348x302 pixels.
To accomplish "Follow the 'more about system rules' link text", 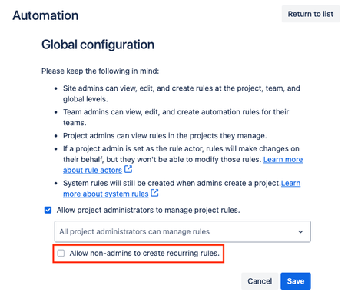I will (x=106, y=194).
